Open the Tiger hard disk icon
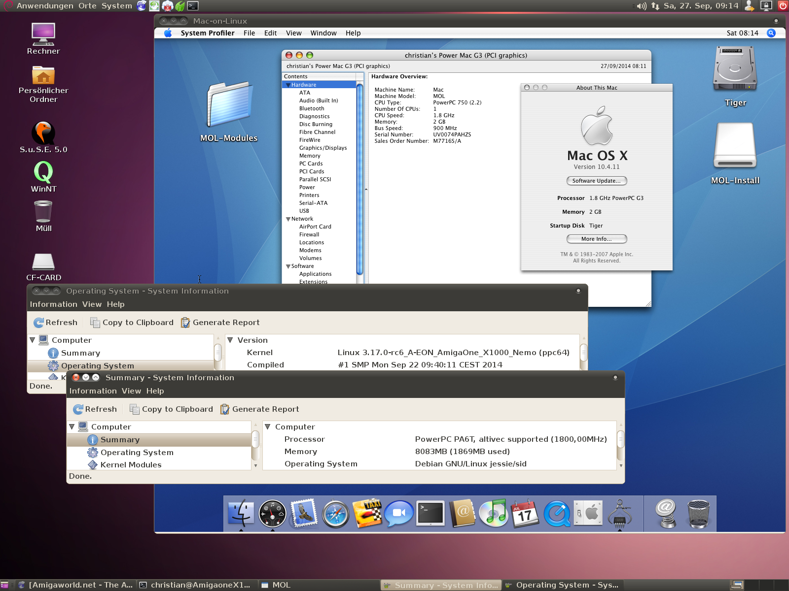Image resolution: width=789 pixels, height=591 pixels. (735, 69)
